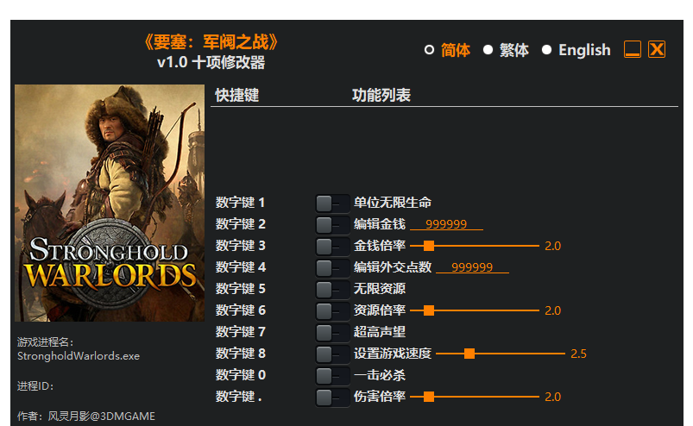Click the 数字键 7 hotkey label
693x426 pixels.
point(241,332)
